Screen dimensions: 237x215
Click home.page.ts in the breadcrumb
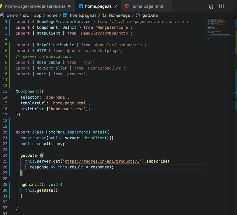(x=83, y=16)
